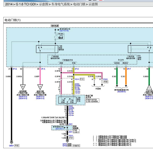Click the F6 20A fuse label
153x152 pixels.
[61, 34]
